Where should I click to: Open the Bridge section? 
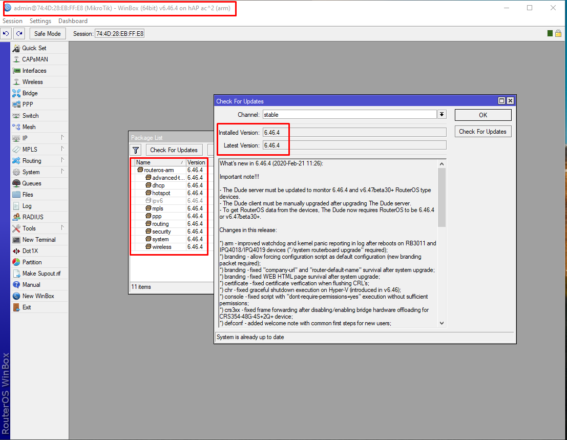point(39,93)
